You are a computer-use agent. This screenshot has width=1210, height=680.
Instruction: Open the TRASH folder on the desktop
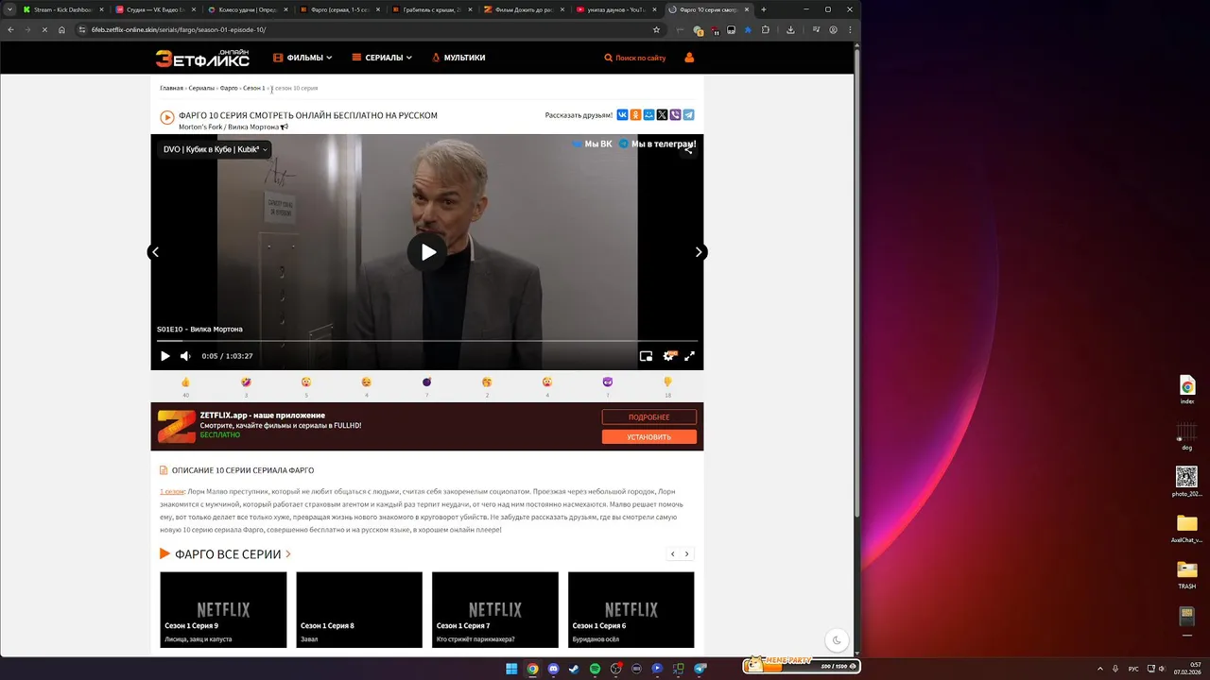coord(1186,574)
